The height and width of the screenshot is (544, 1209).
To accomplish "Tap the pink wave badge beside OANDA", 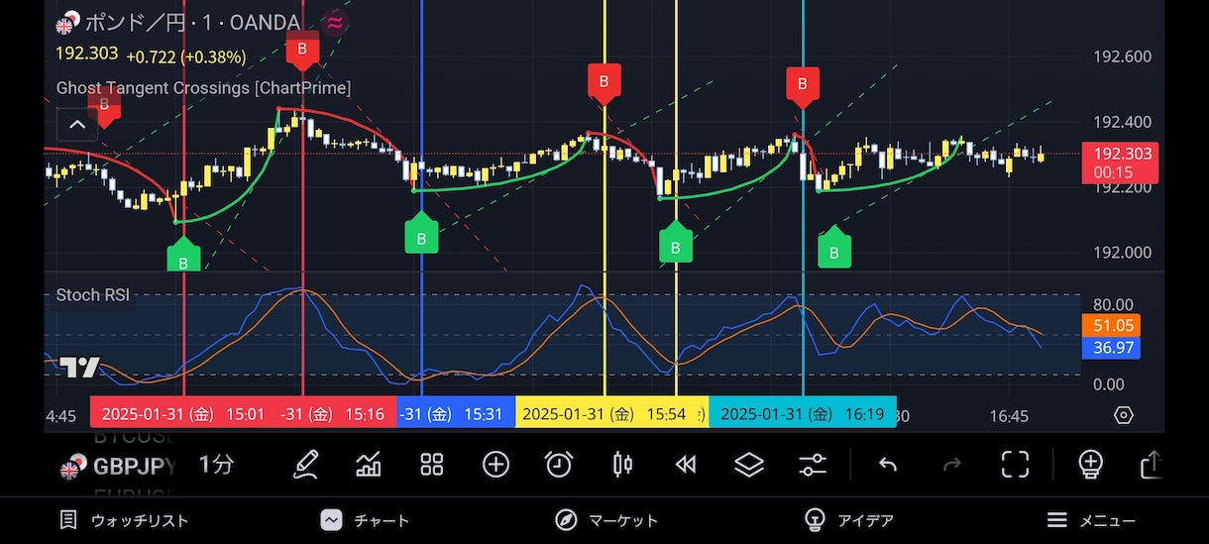I will pyautogui.click(x=336, y=23).
